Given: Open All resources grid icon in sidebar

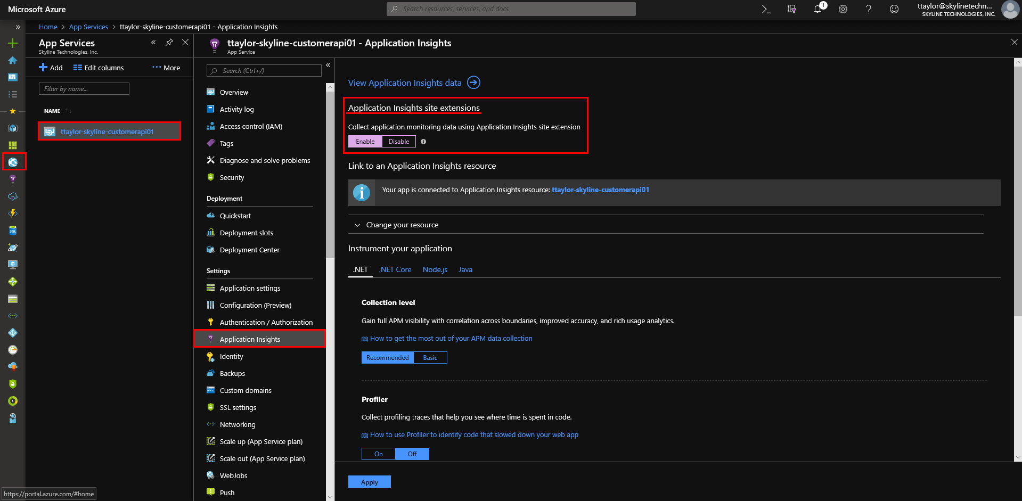Looking at the screenshot, I should point(13,145).
